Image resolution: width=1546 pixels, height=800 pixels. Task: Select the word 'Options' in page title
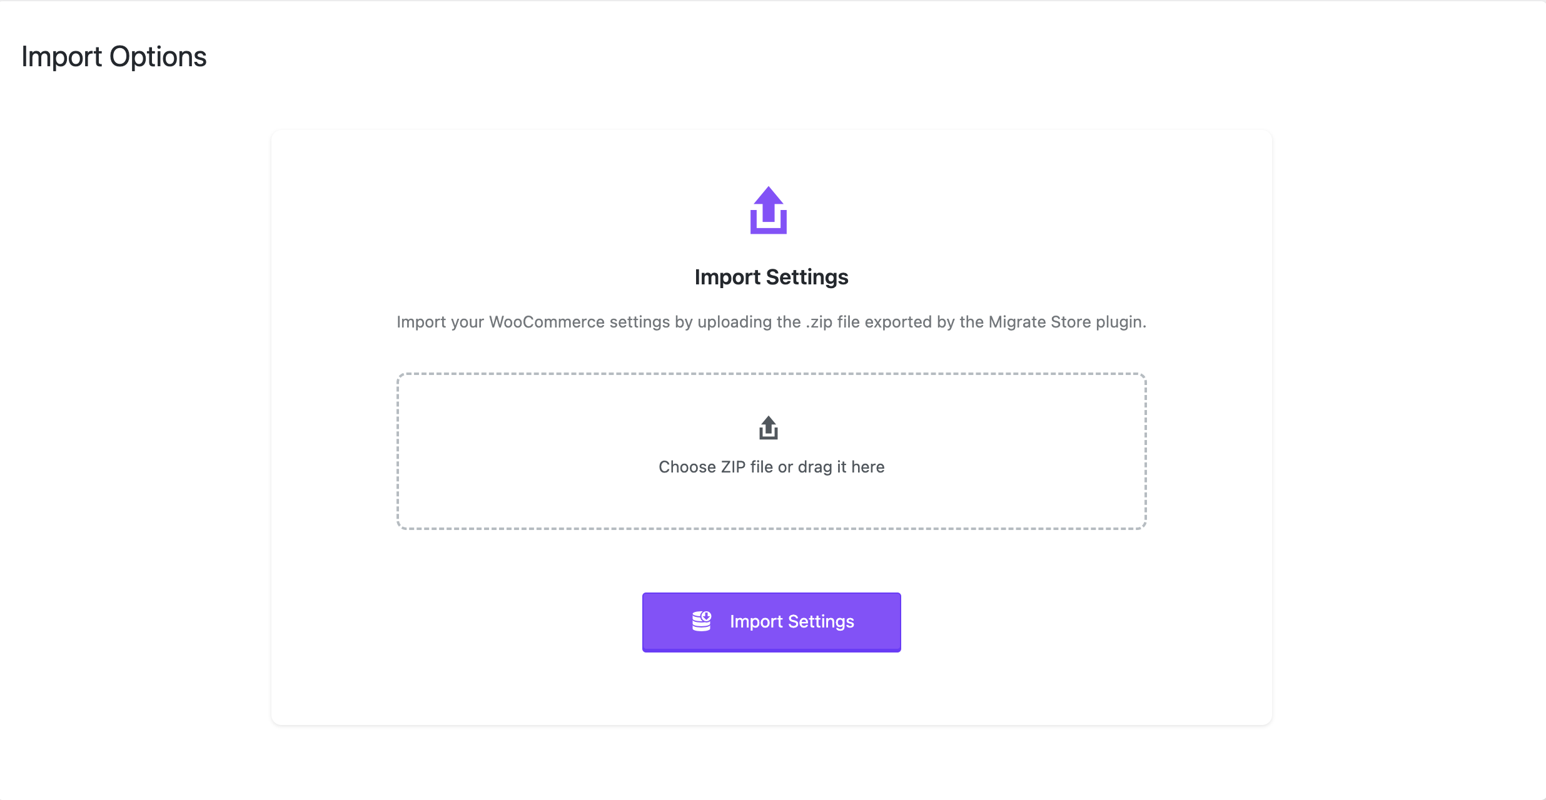(x=158, y=57)
